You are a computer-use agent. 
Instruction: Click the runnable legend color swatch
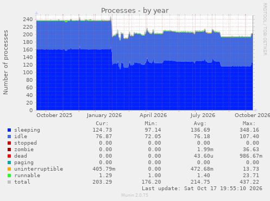click(x=9, y=176)
